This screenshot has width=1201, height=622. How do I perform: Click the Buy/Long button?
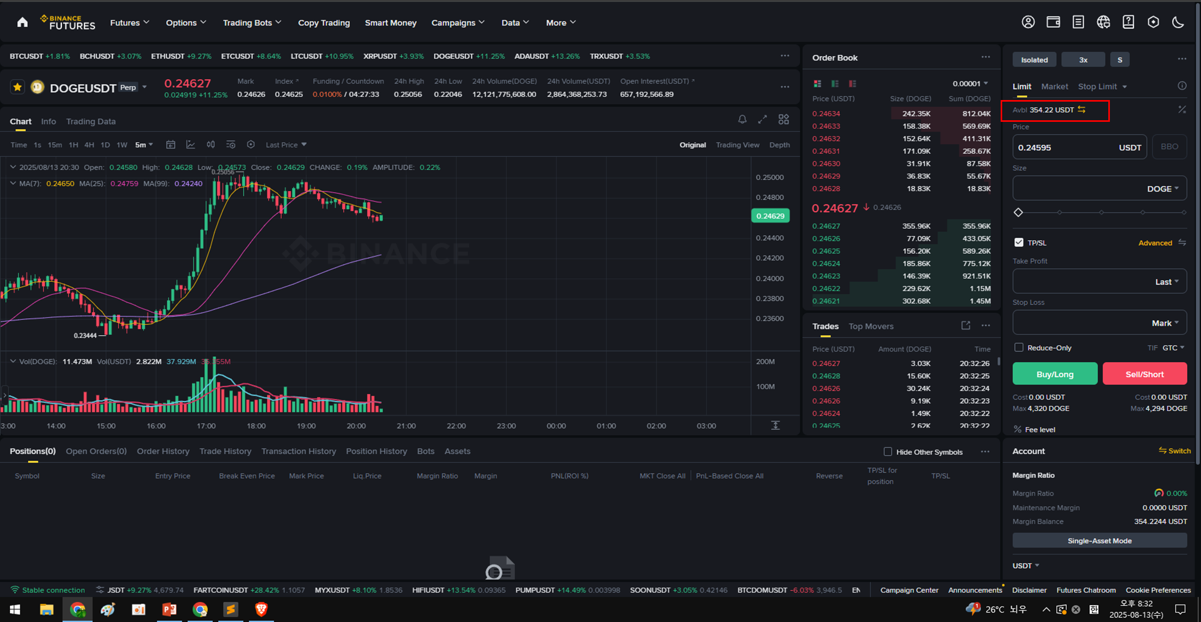[1054, 374]
